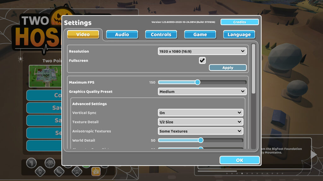Open the Resolution dropdown
323x181 pixels.
(x=202, y=51)
